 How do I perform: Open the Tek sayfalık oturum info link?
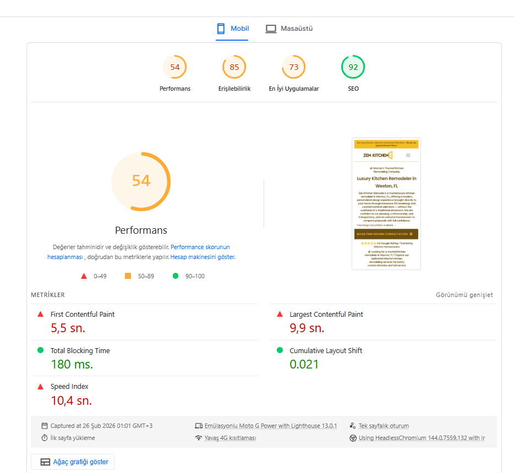[x=384, y=426]
